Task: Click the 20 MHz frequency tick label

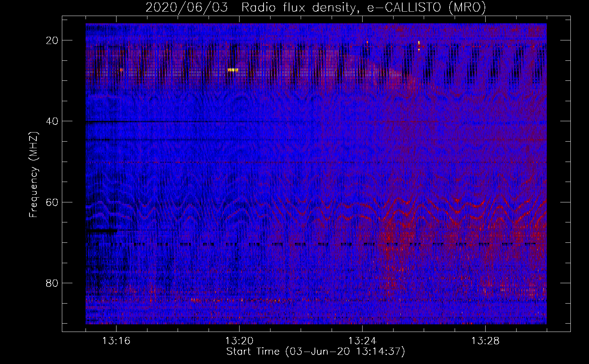Action: (52, 40)
